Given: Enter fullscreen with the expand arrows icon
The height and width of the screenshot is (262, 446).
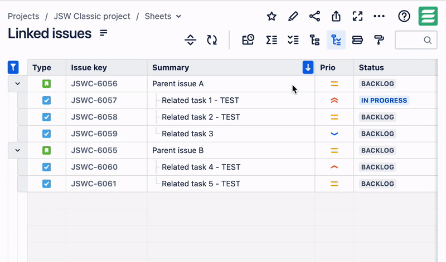Looking at the screenshot, I should coord(358,16).
